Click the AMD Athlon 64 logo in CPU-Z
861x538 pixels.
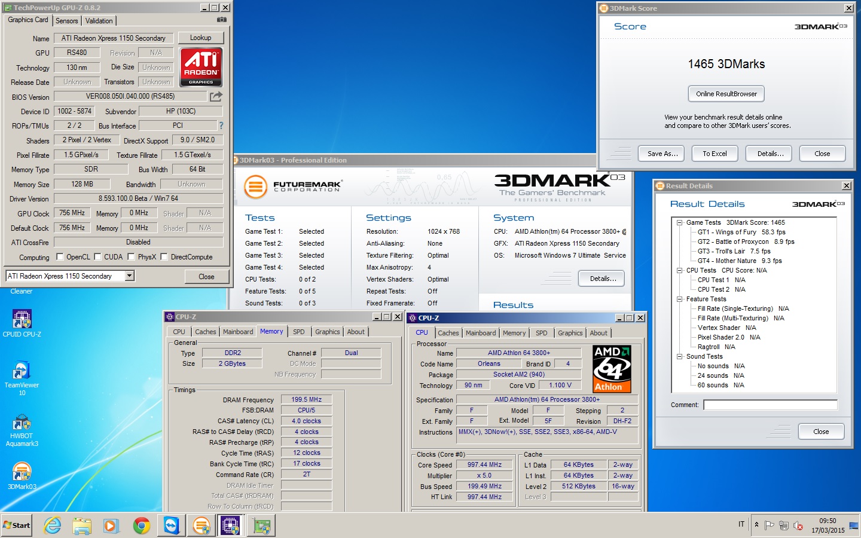click(x=612, y=369)
